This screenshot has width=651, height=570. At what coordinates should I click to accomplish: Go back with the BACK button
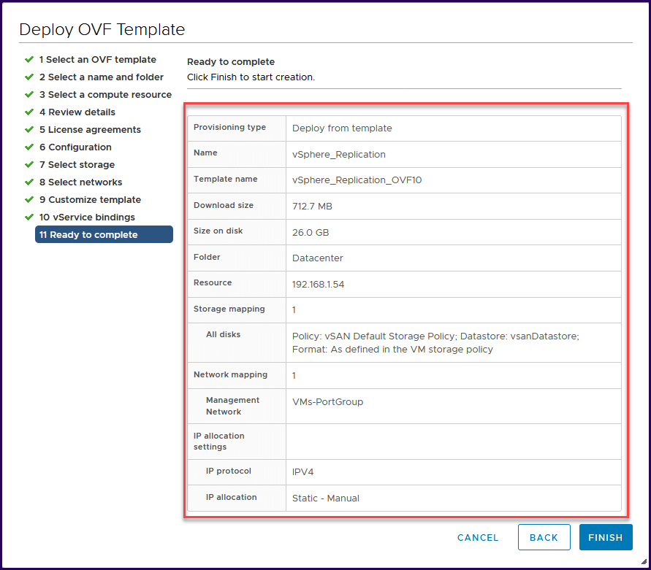544,537
